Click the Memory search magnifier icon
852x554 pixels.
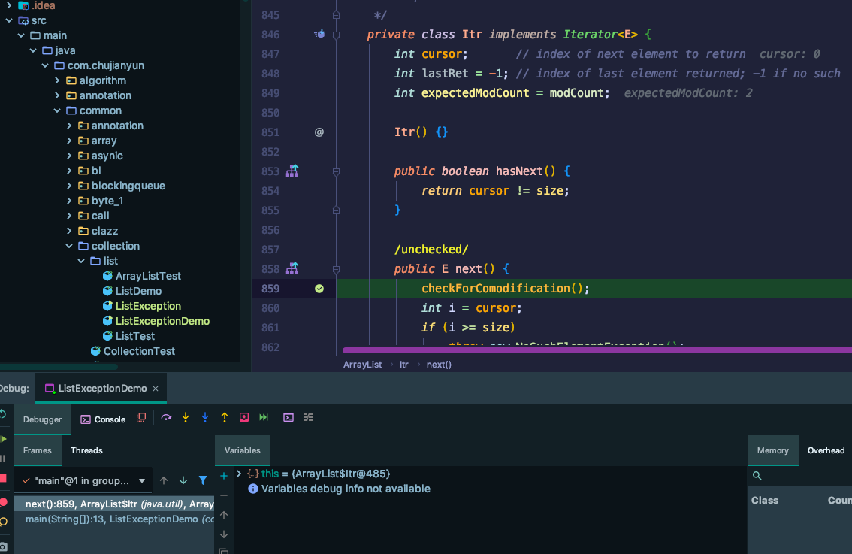(x=757, y=476)
